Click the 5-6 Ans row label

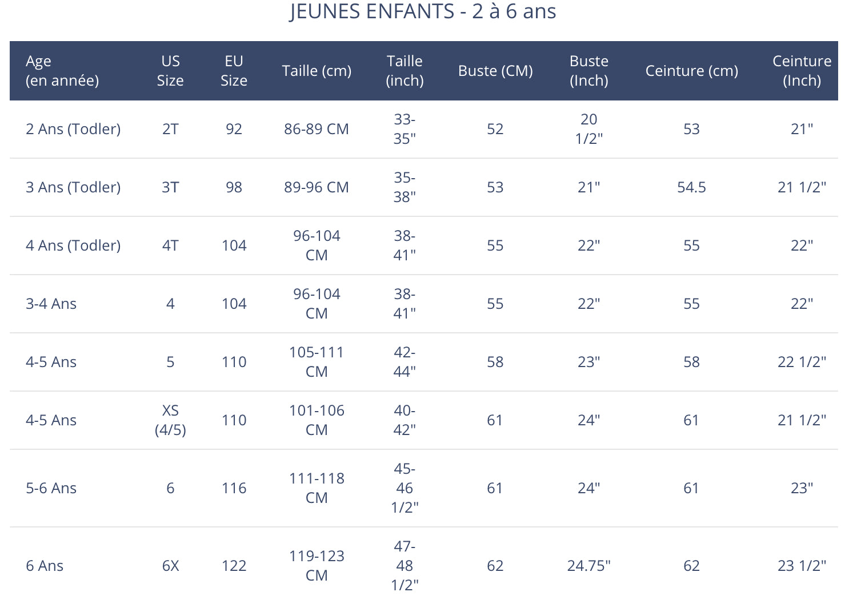(x=51, y=488)
